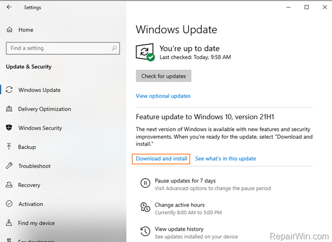Focus the Find a setting search box
Screen dimensions: 332x242
click(x=63, y=48)
